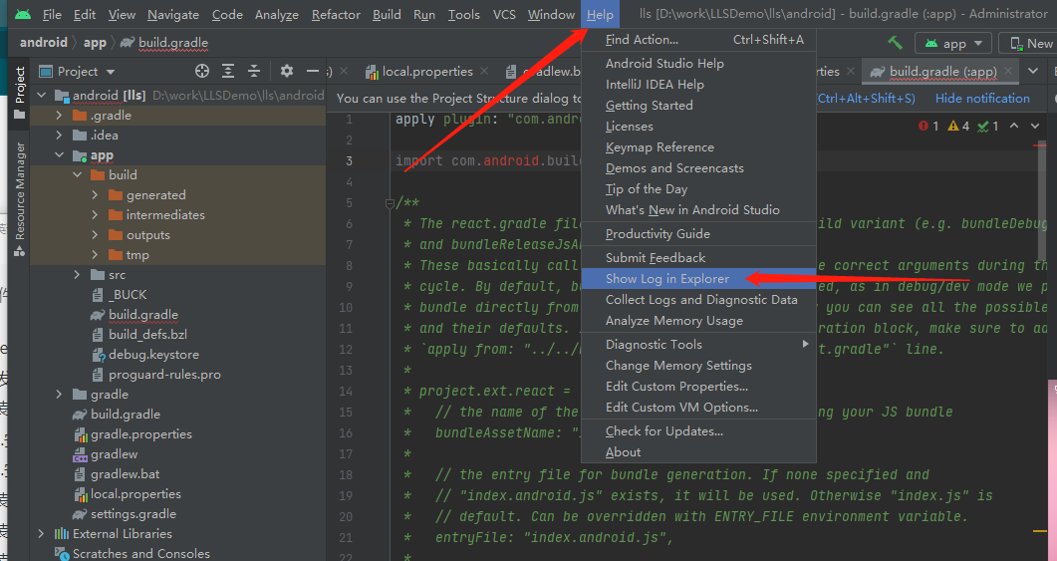Open the Refactor menu
This screenshot has height=561, width=1057.
(336, 14)
